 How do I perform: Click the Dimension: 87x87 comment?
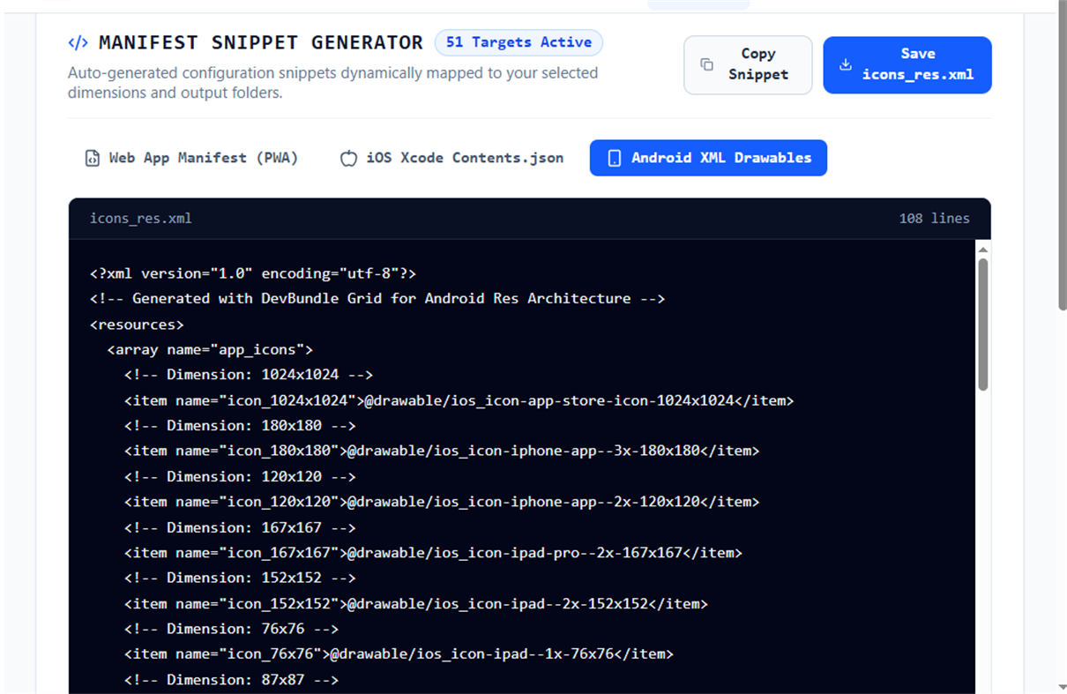pos(231,681)
